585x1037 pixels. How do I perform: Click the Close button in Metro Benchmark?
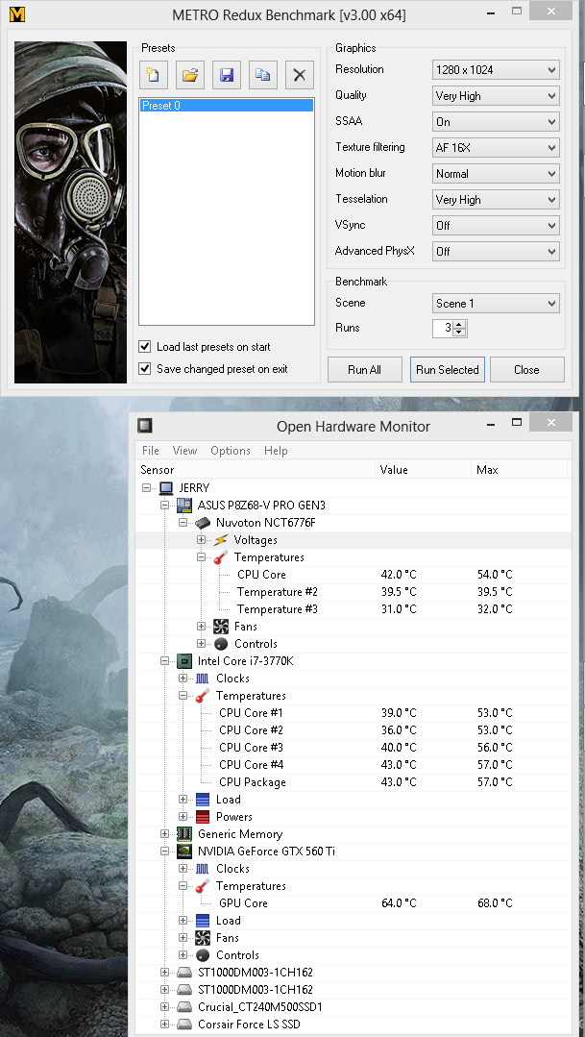pyautogui.click(x=526, y=370)
